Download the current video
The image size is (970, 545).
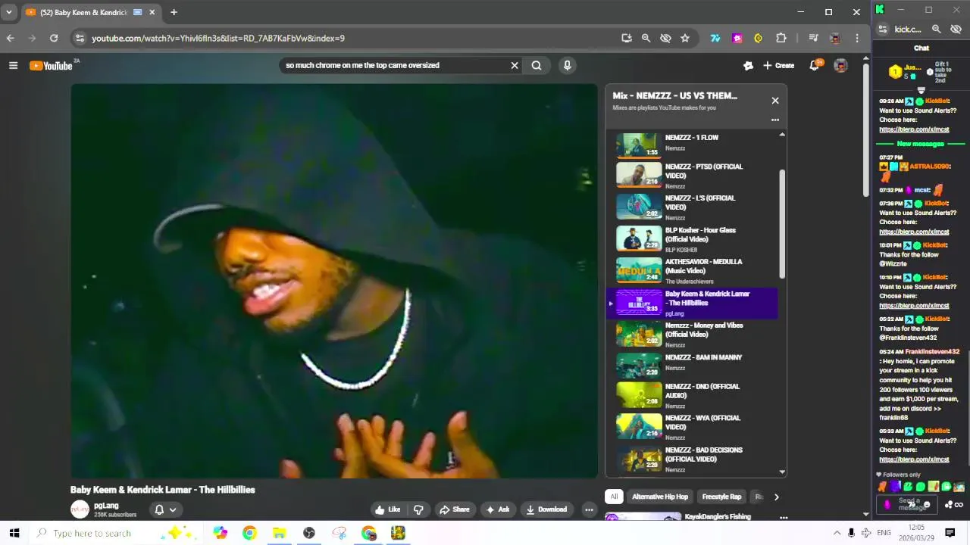click(x=546, y=509)
